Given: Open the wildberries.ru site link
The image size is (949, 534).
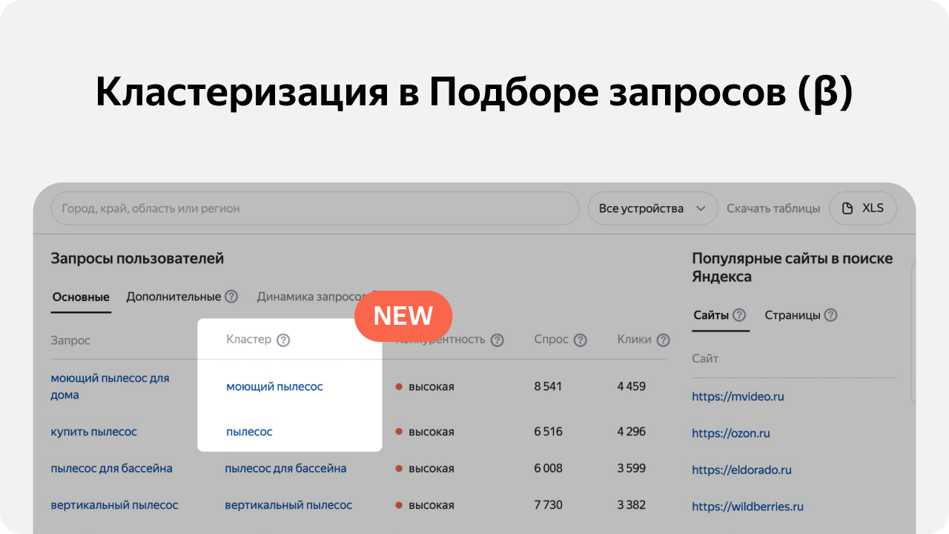Looking at the screenshot, I should pyautogui.click(x=747, y=507).
